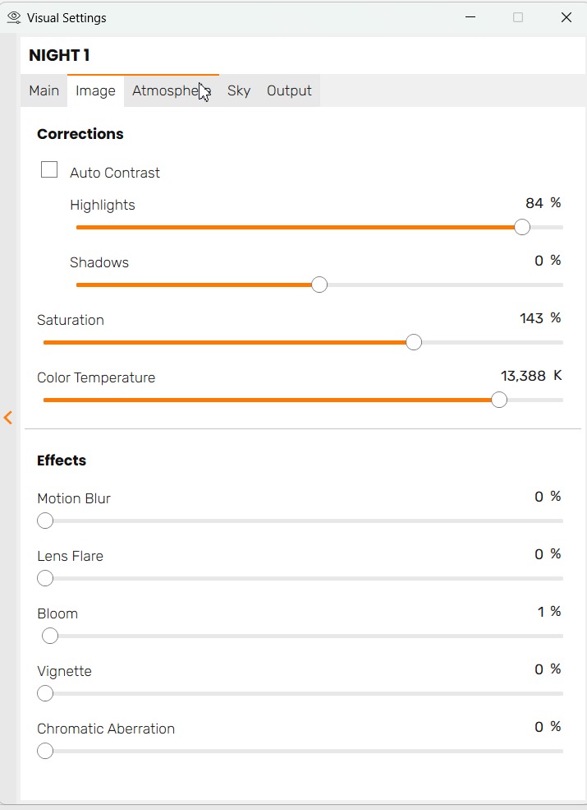
Task: Go to the Output tab
Action: [289, 91]
